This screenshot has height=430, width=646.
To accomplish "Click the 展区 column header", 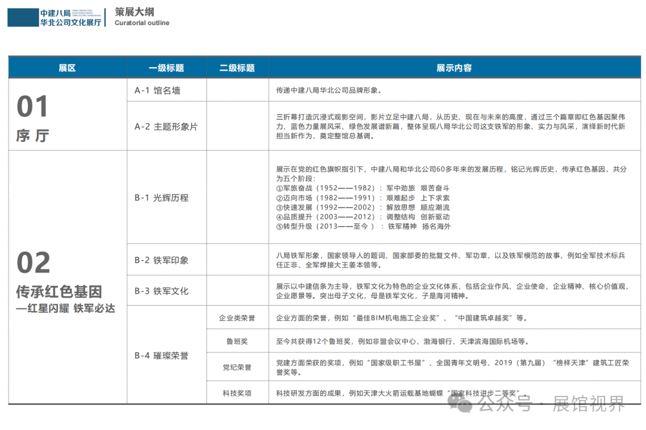I will click(68, 68).
